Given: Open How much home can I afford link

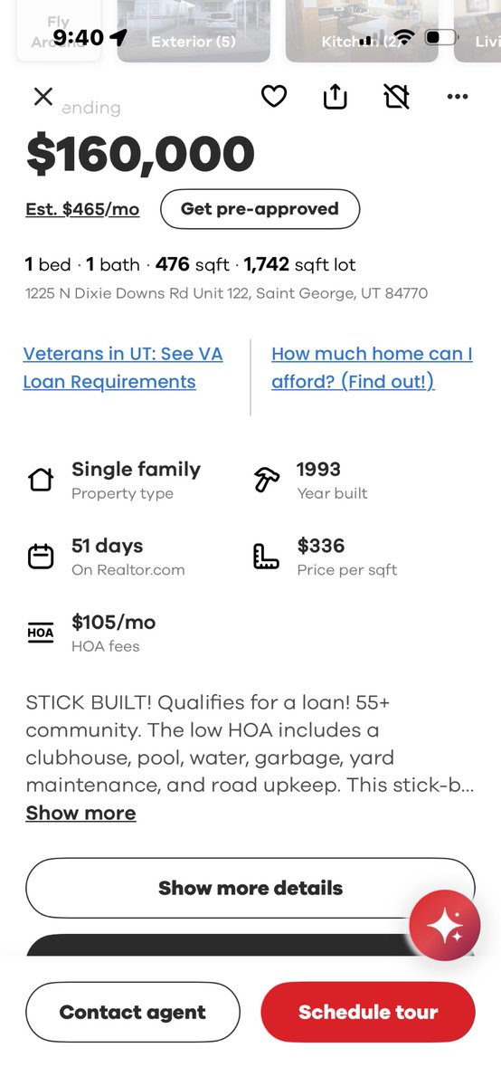Looking at the screenshot, I should (x=372, y=367).
